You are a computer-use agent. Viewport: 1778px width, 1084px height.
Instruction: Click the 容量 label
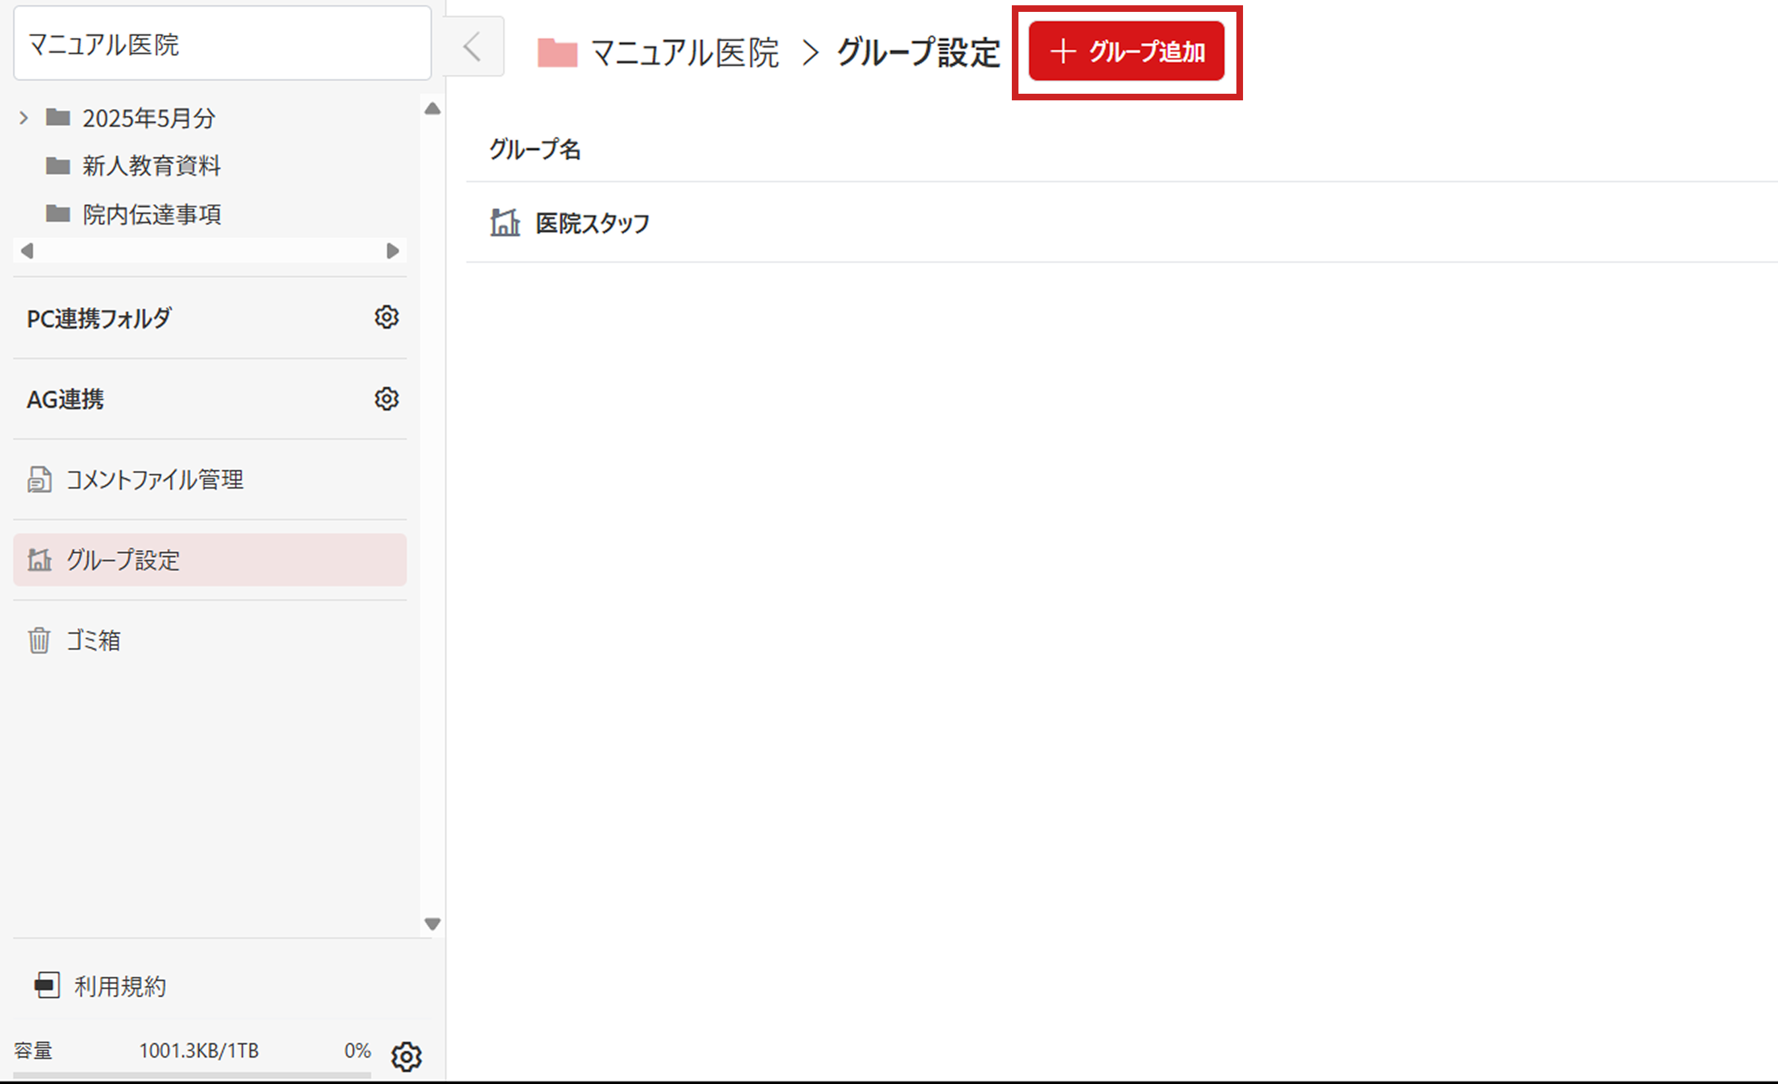click(x=33, y=1050)
